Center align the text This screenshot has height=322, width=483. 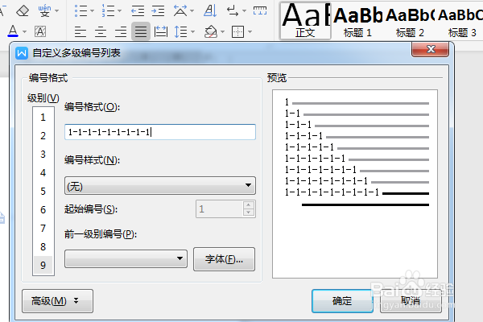pyautogui.click(x=101, y=31)
